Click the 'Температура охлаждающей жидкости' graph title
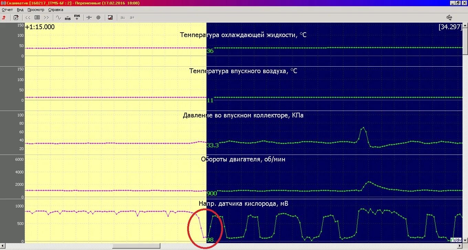The image size is (468, 250). click(x=243, y=35)
